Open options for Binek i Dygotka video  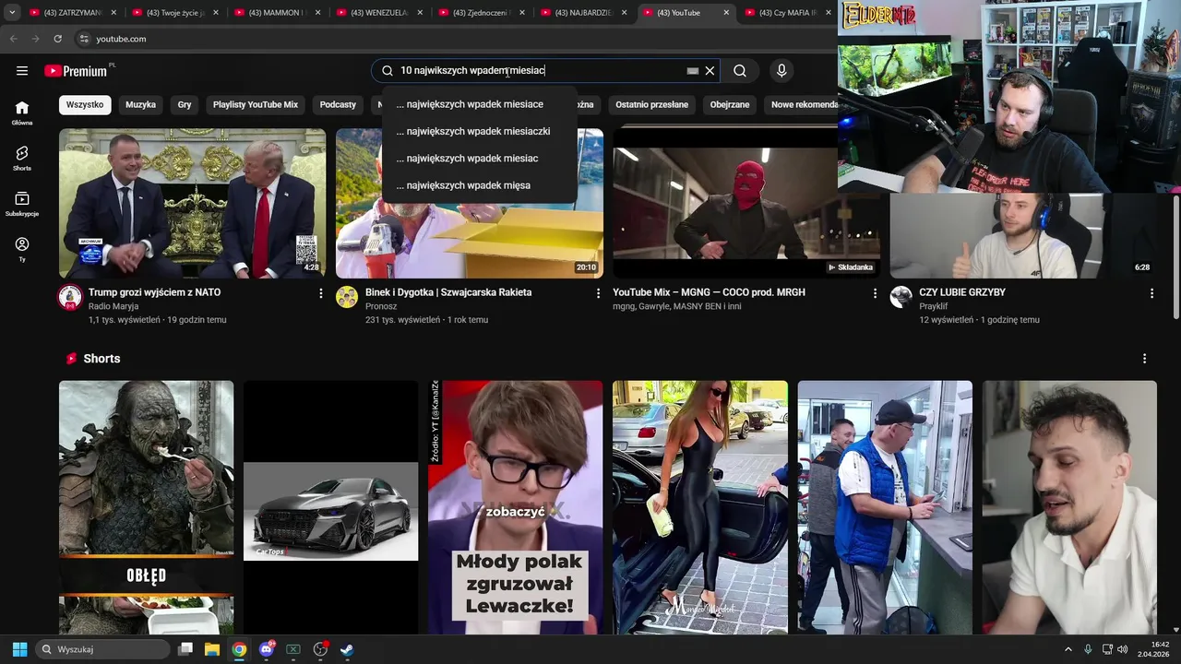pos(598,293)
